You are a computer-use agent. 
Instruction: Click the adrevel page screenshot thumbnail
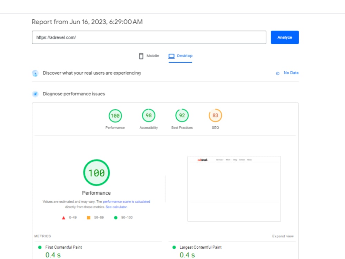click(234, 189)
